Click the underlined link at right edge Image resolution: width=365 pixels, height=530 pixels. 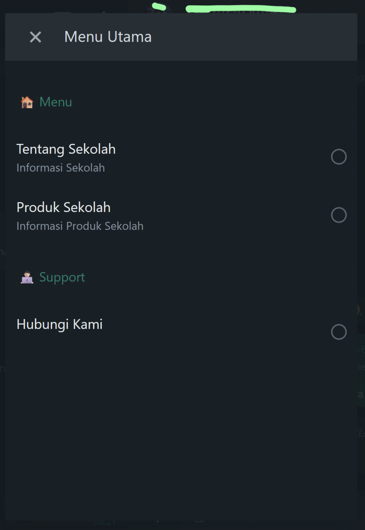point(361,430)
